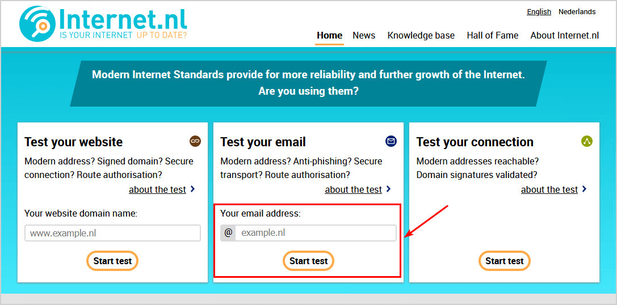Click chevron next to connection about the test
Image resolution: width=617 pixels, height=305 pixels.
(x=585, y=189)
